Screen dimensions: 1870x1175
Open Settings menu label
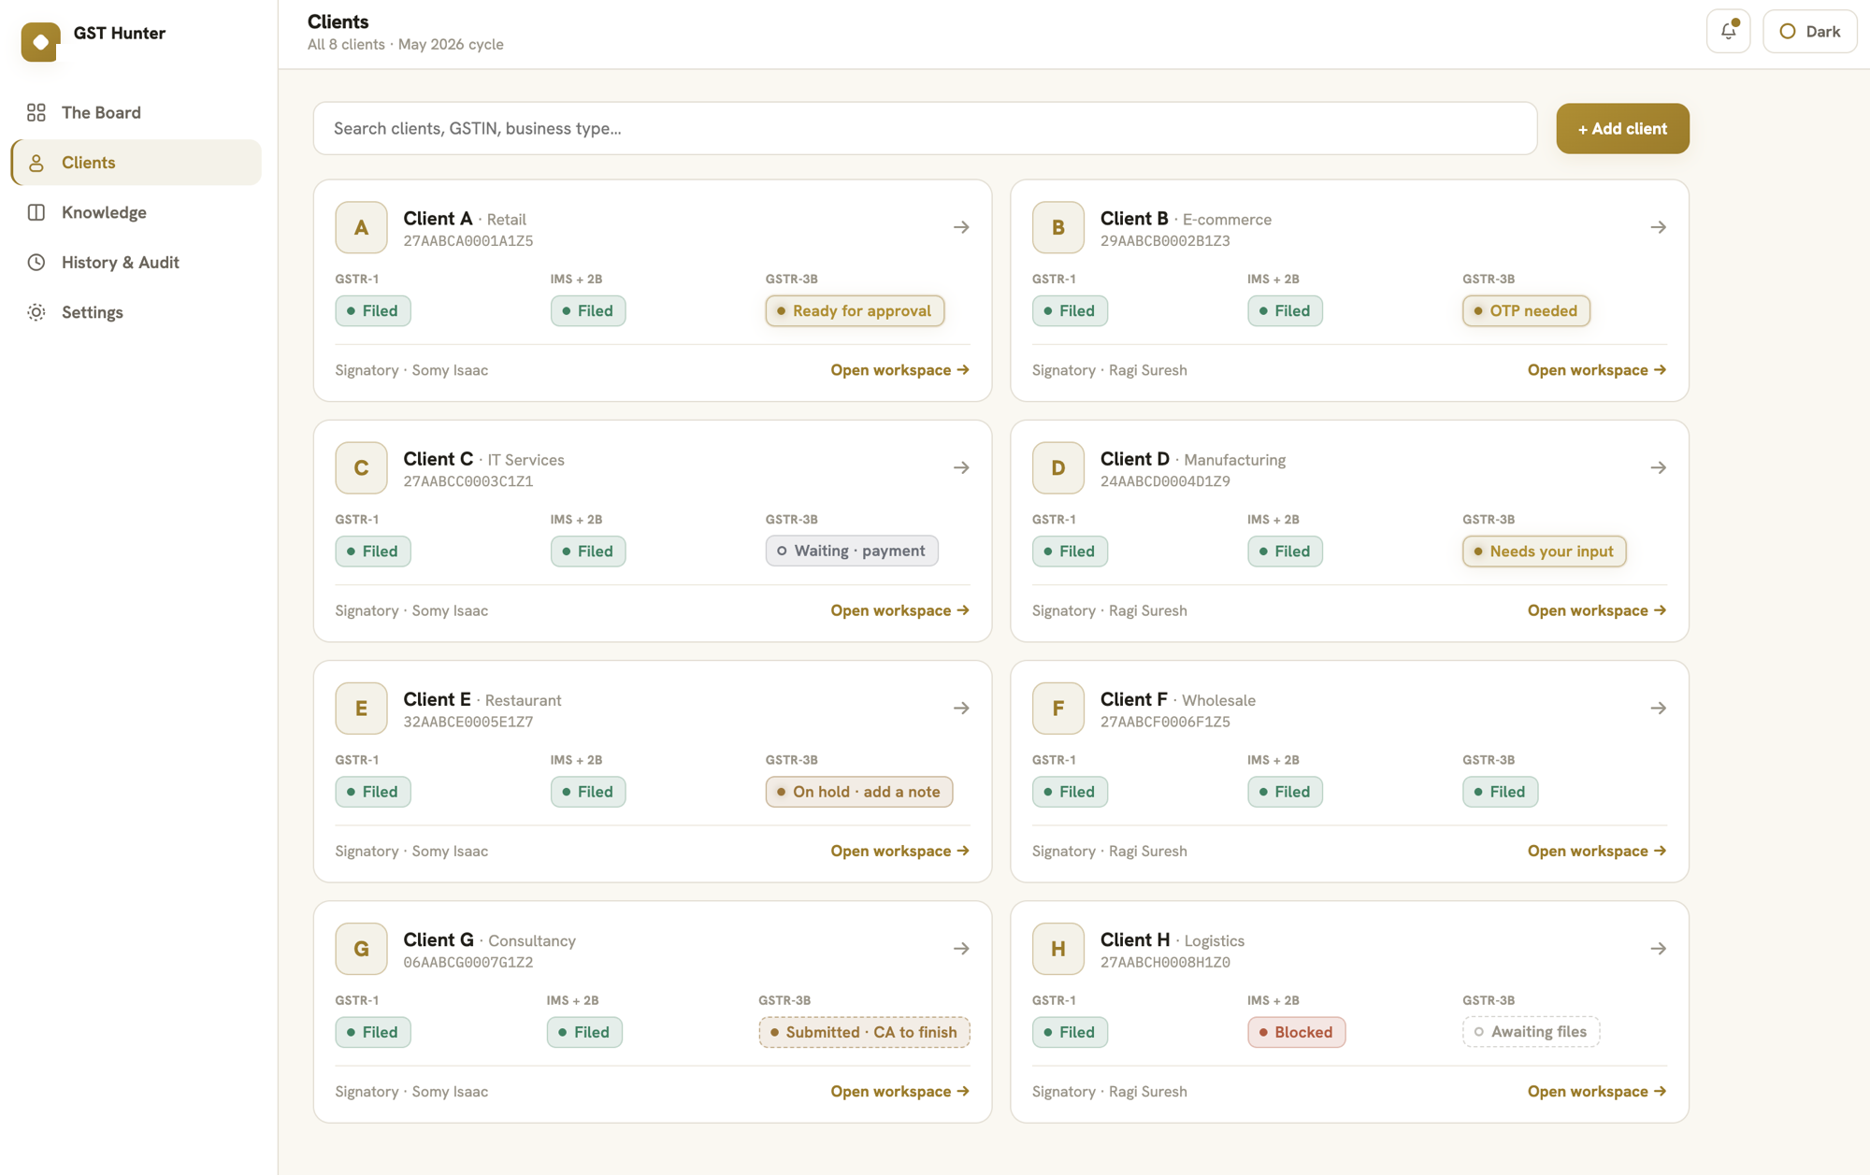(93, 312)
